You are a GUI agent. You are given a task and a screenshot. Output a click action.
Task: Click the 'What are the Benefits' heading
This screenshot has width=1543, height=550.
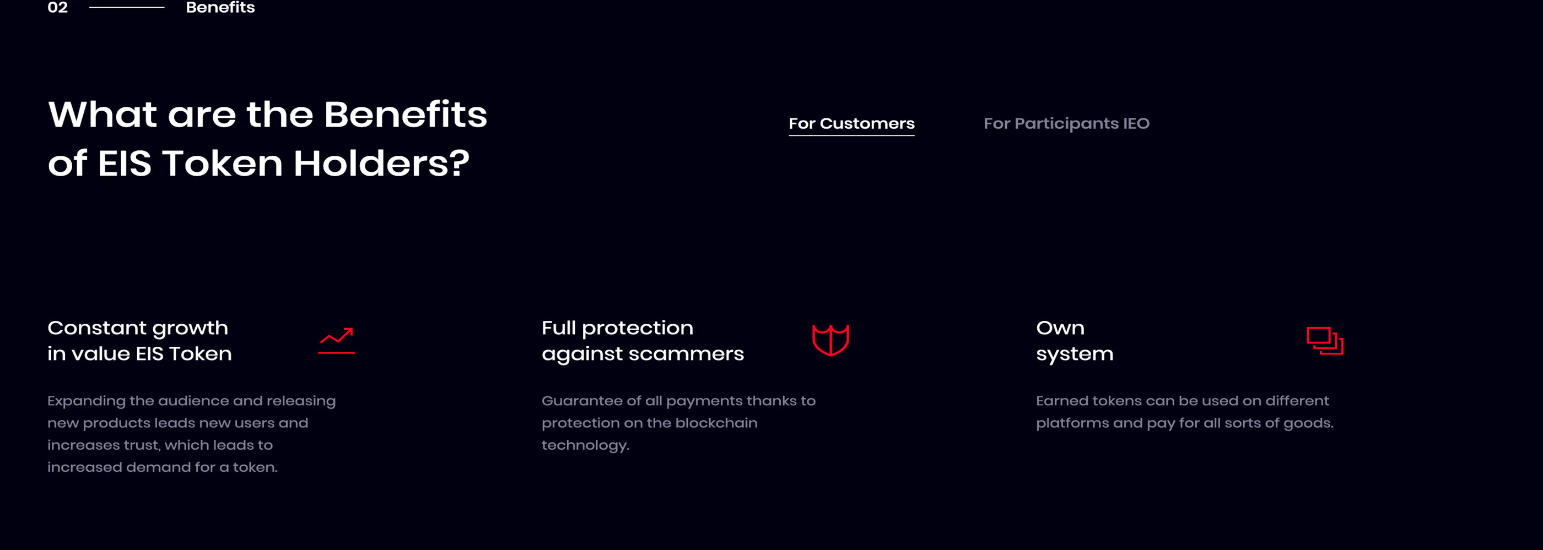coord(268,115)
